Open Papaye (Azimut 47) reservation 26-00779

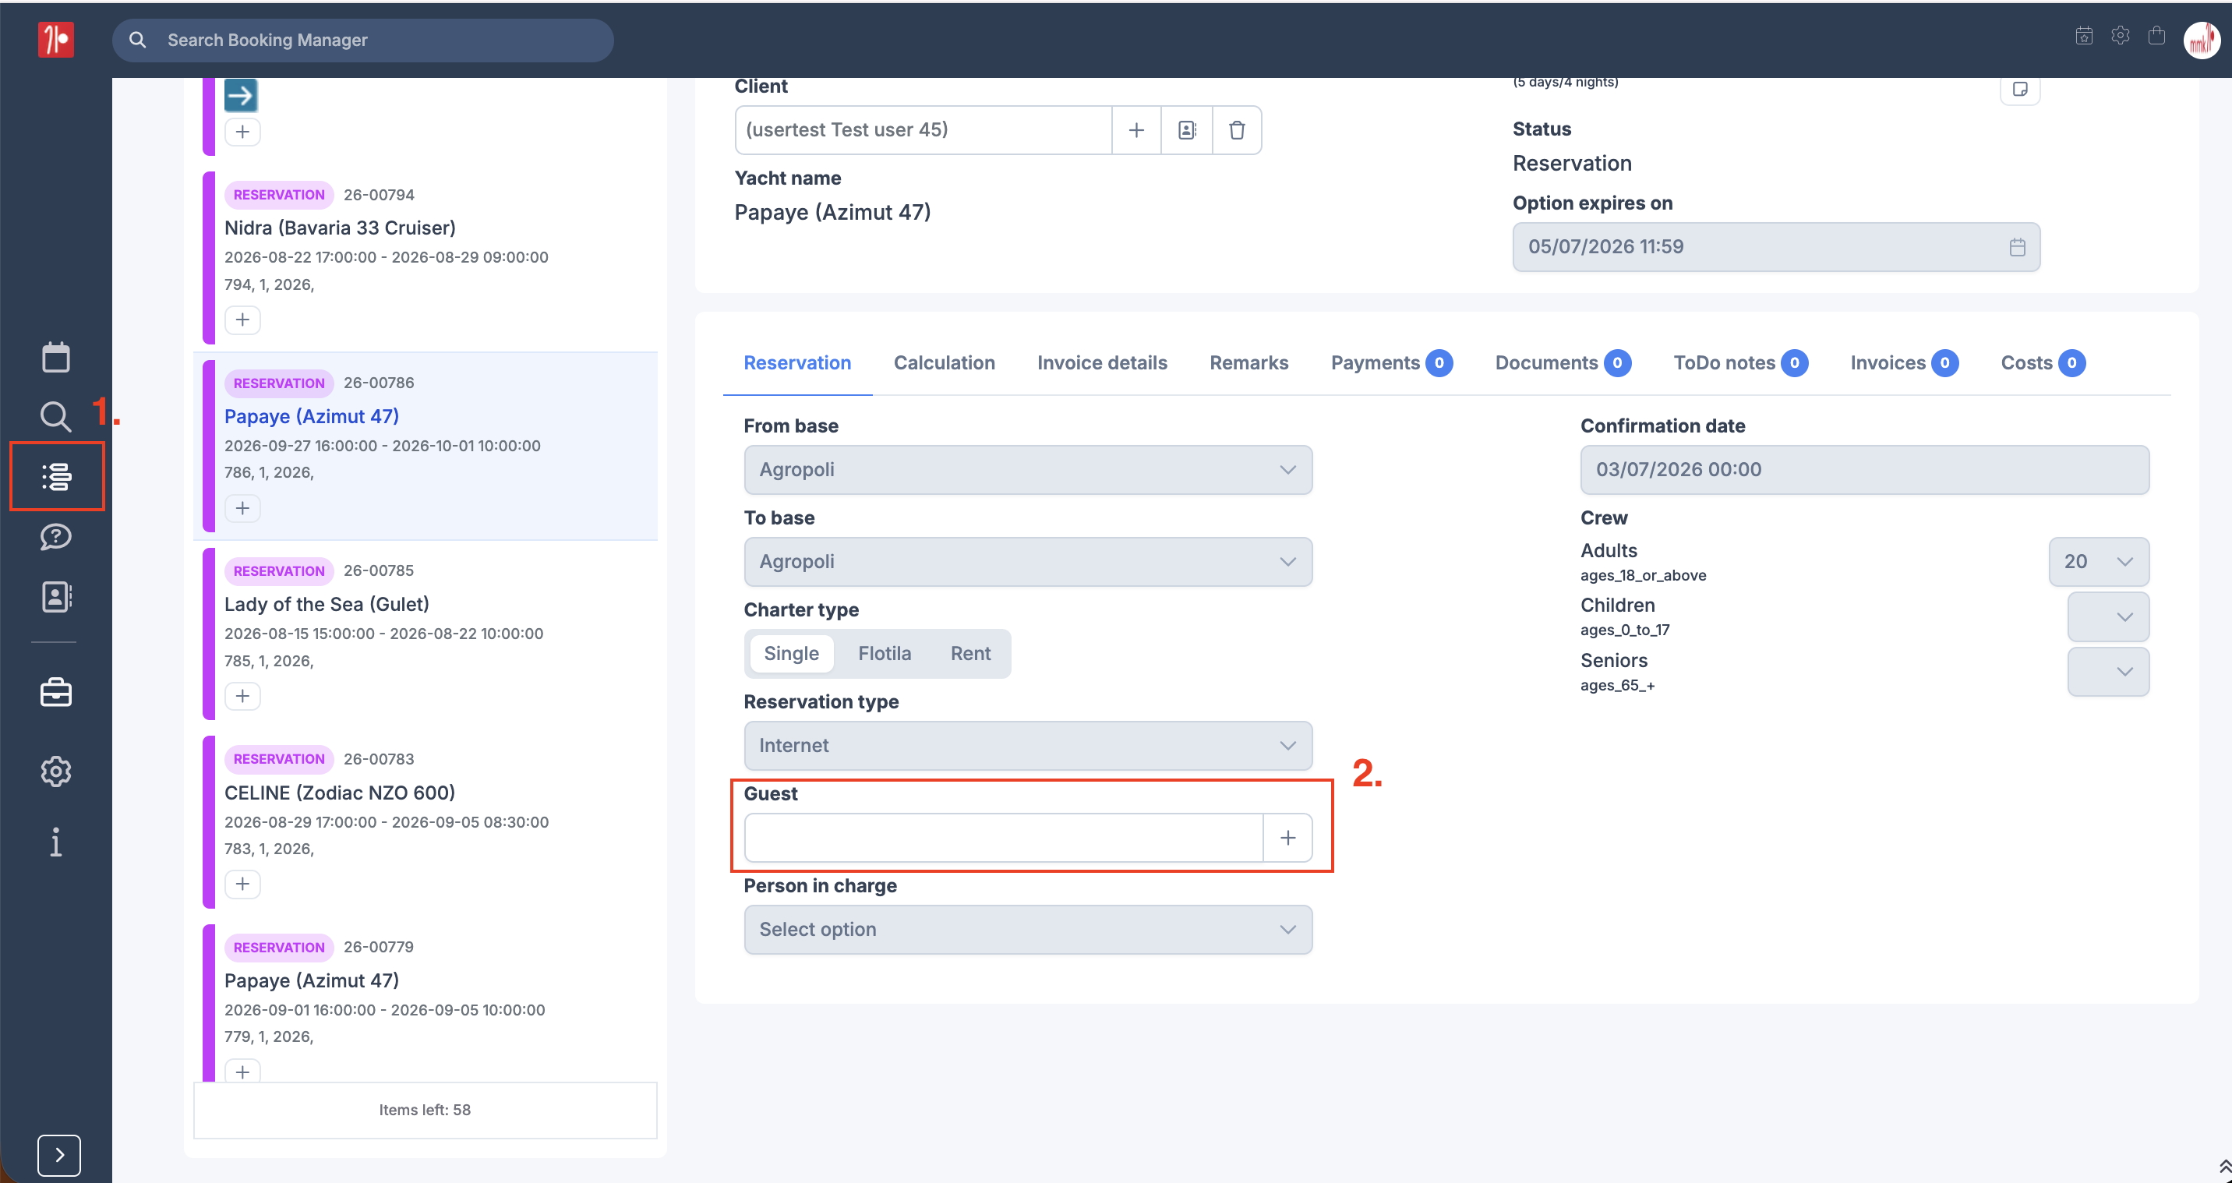[312, 980]
